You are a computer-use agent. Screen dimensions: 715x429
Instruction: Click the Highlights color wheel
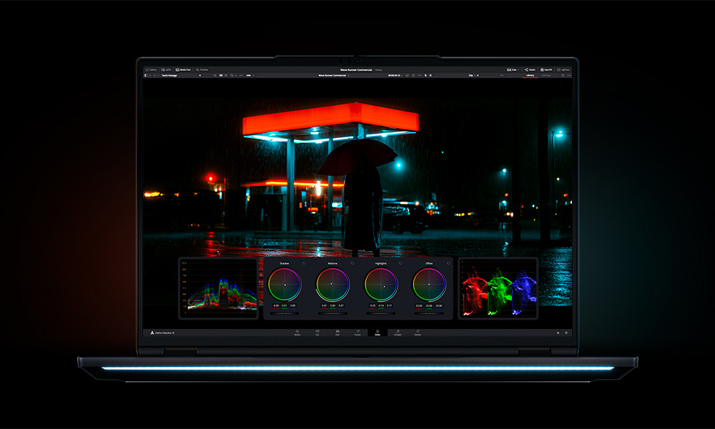coord(381,285)
